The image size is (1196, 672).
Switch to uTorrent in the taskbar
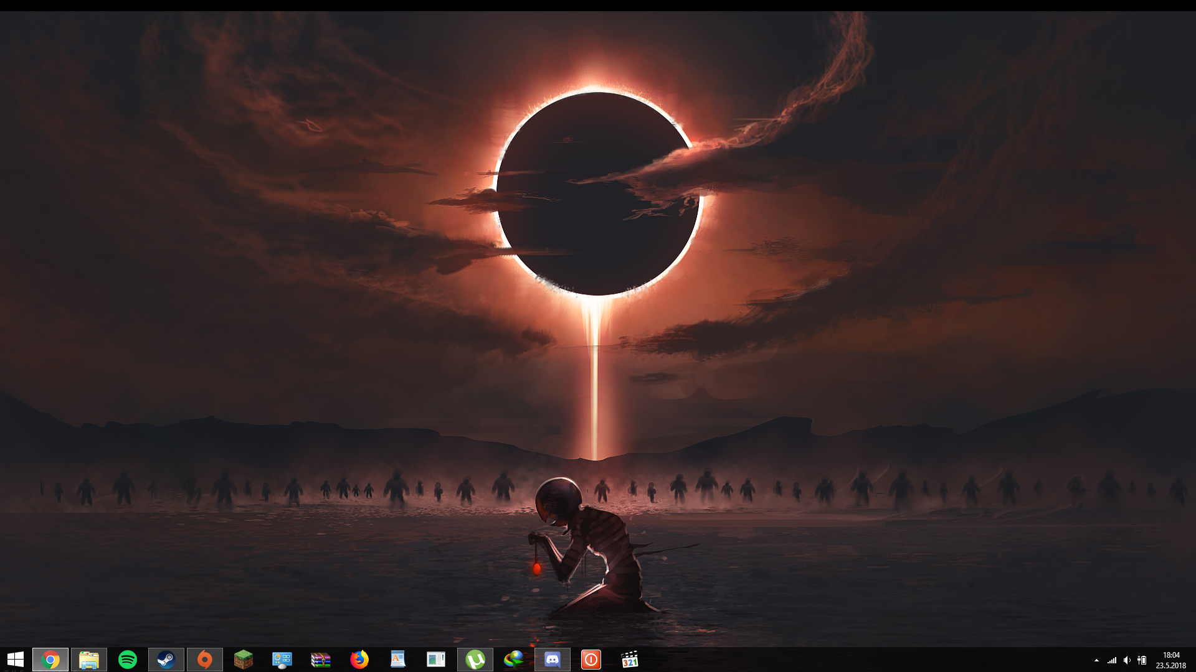pos(475,660)
